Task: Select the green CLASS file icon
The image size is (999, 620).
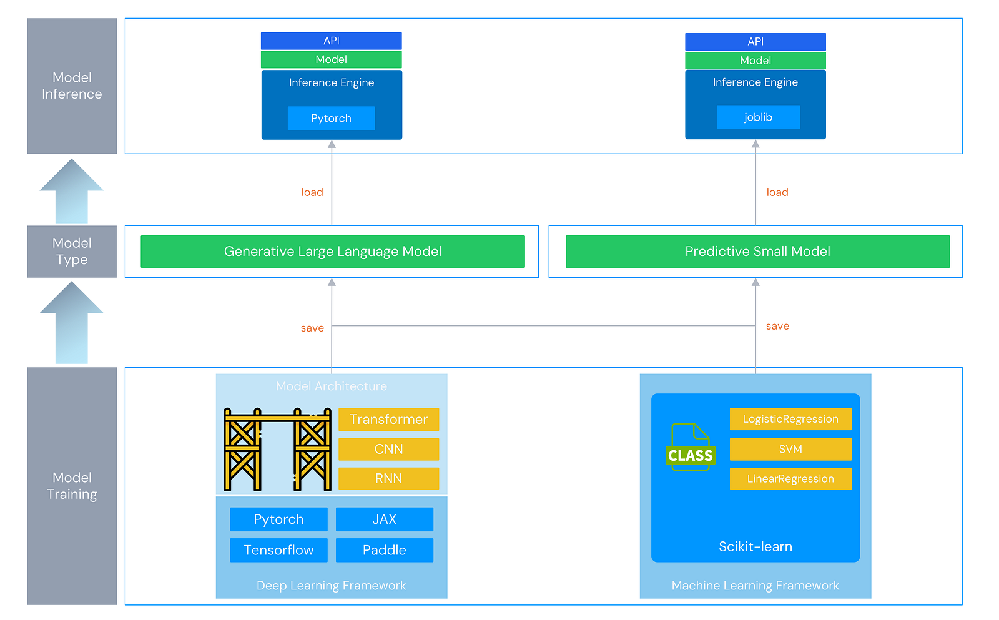Action: coord(690,448)
